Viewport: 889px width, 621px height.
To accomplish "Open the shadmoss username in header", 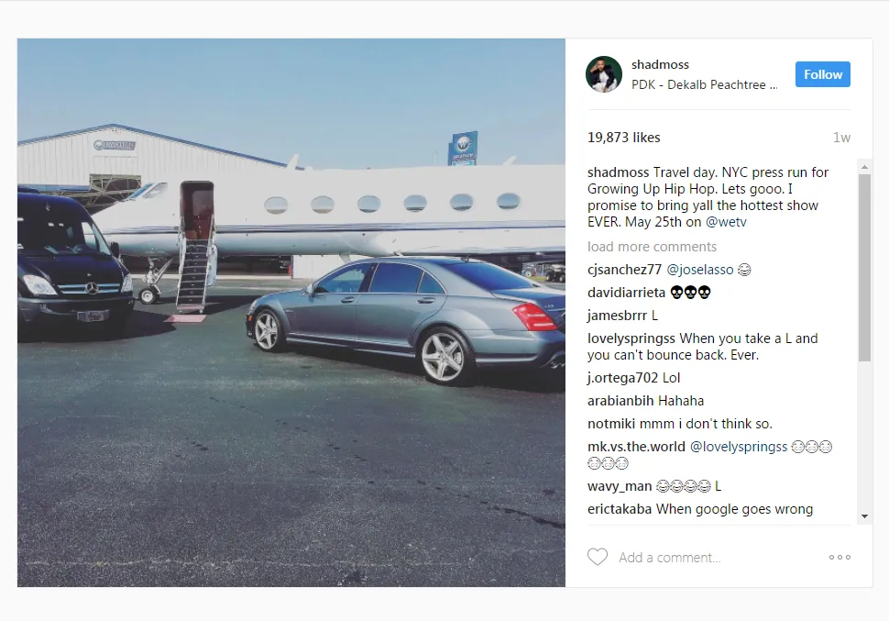I will point(661,65).
